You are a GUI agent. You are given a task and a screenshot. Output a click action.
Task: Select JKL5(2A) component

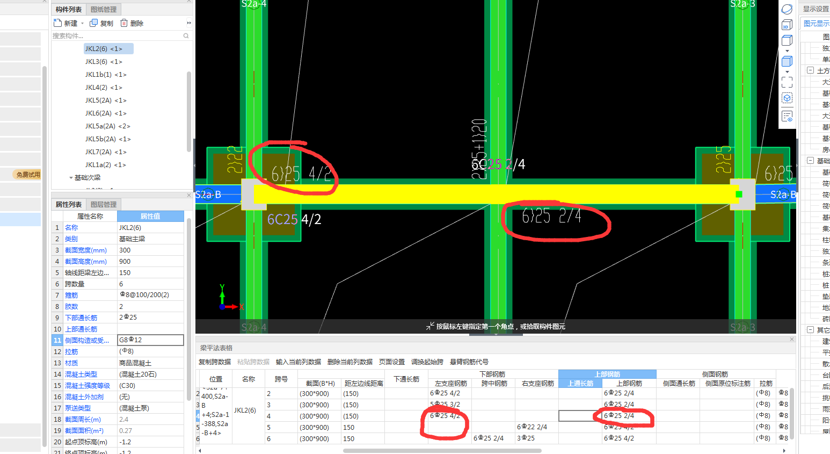coord(106,100)
